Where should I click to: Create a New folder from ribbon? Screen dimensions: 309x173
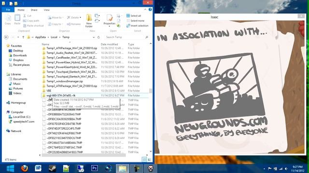(89, 21)
